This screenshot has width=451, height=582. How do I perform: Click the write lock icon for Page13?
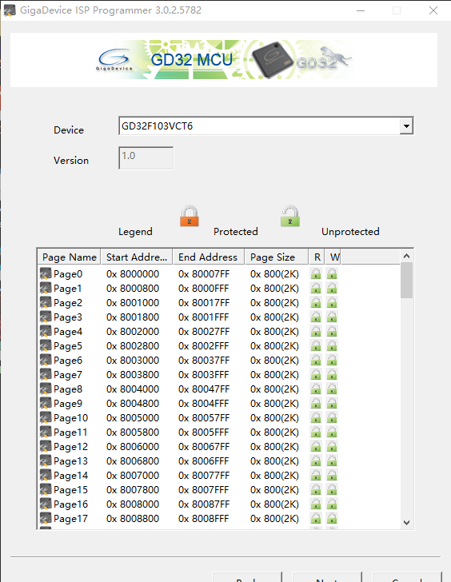[x=332, y=461]
